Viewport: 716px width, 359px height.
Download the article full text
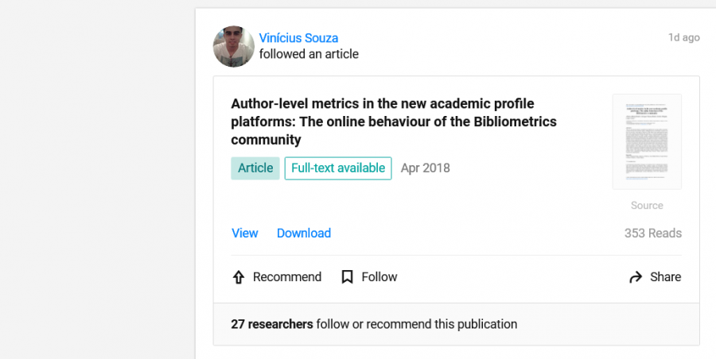(x=303, y=233)
